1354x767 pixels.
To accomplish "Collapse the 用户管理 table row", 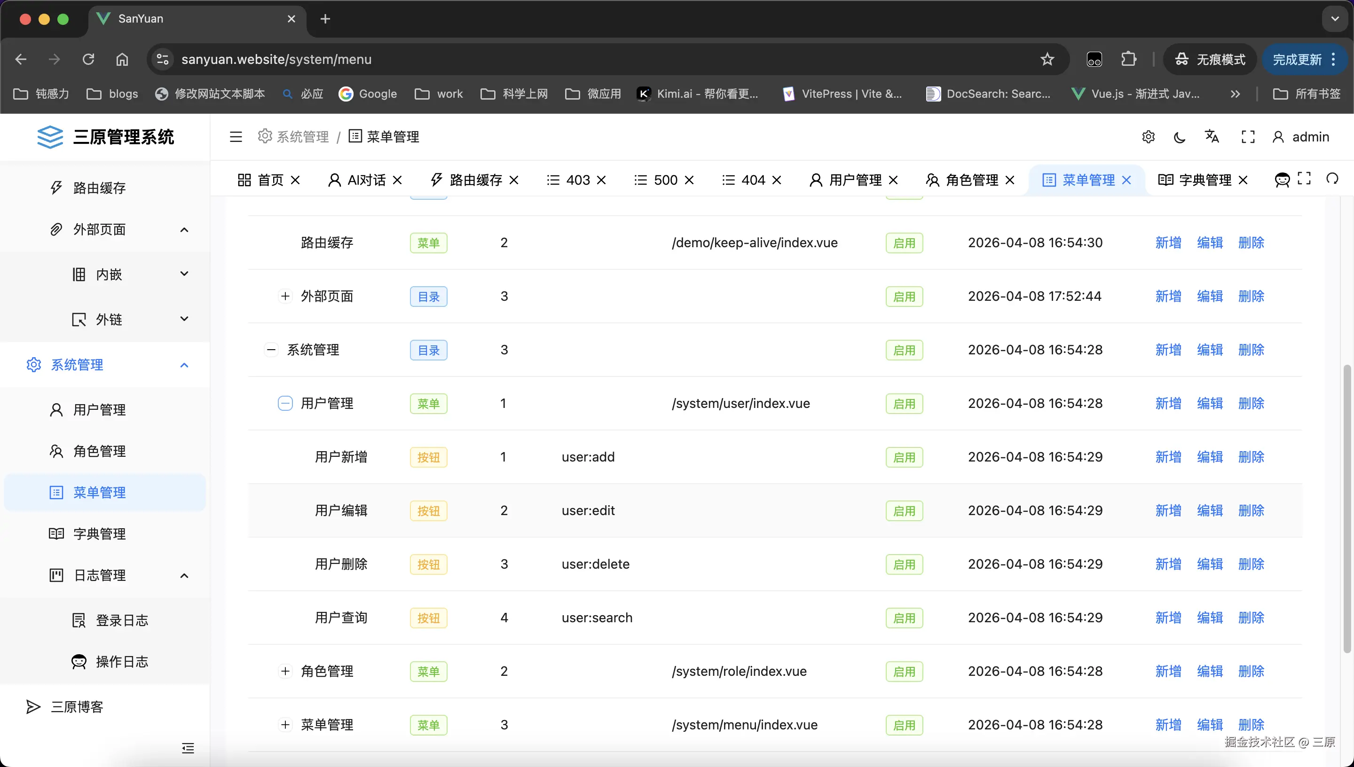I will 285,404.
